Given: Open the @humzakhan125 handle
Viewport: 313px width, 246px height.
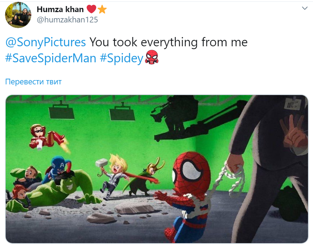Looking at the screenshot, I should coord(67,20).
